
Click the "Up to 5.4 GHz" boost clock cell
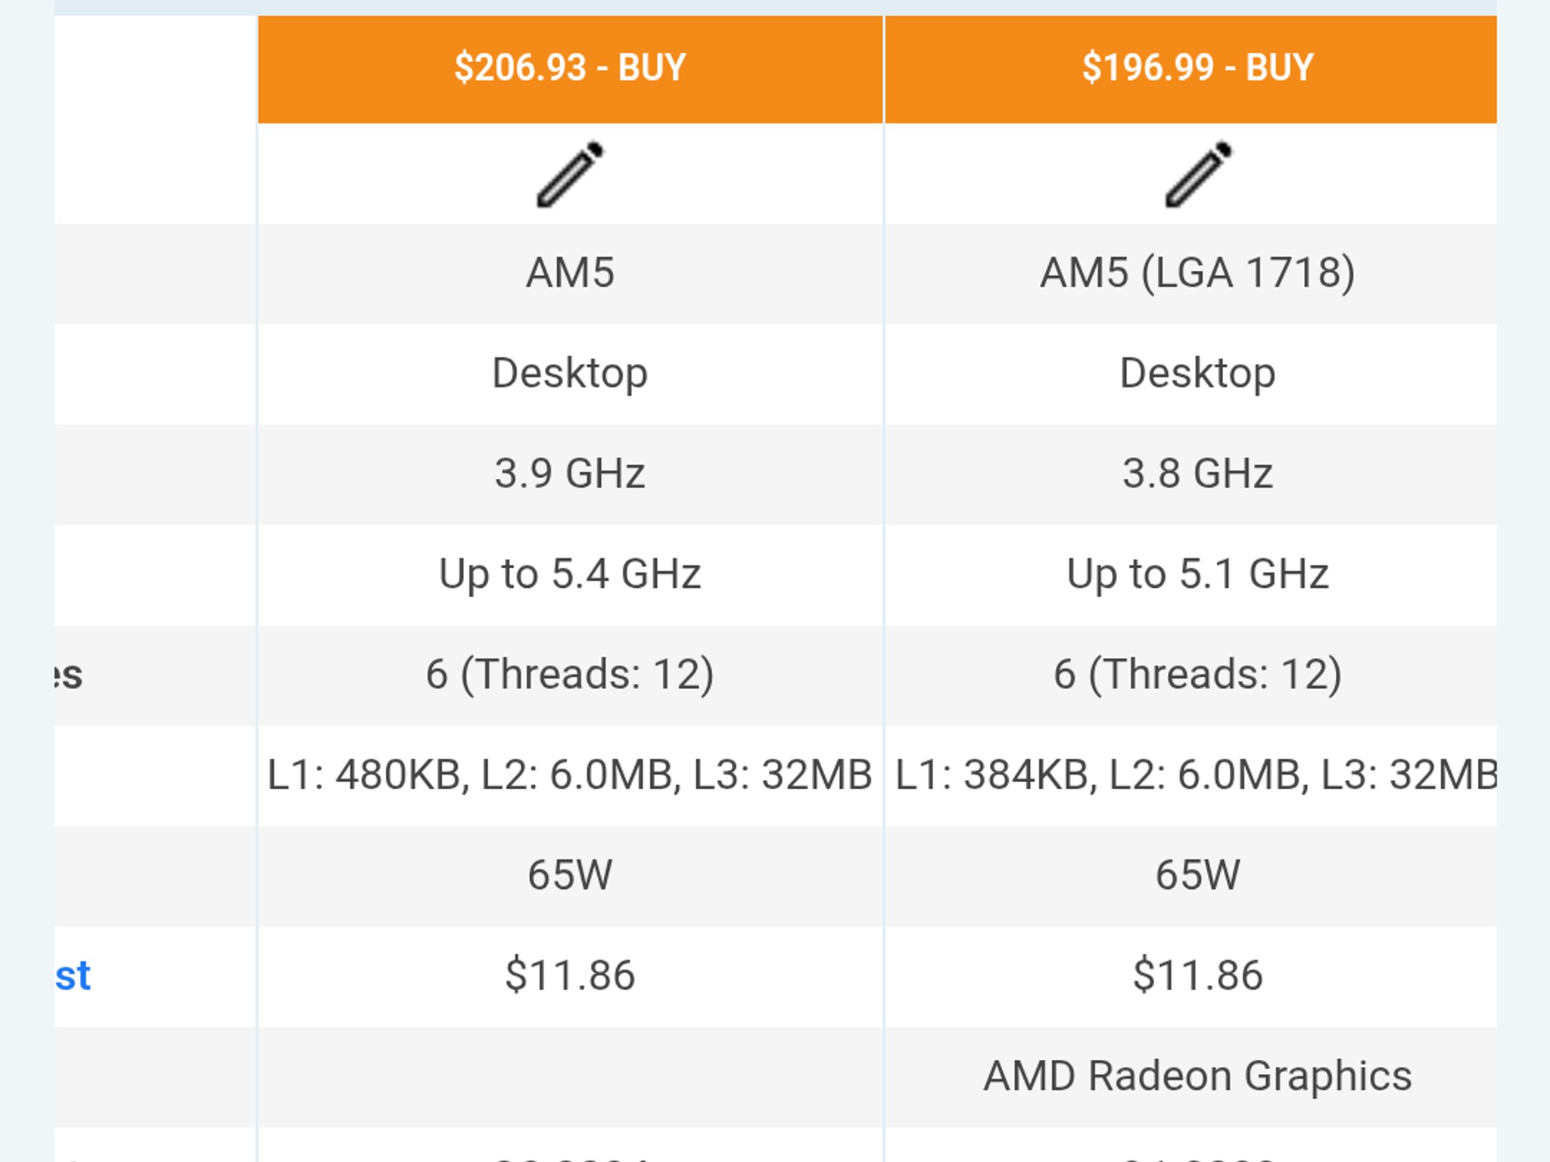571,573
